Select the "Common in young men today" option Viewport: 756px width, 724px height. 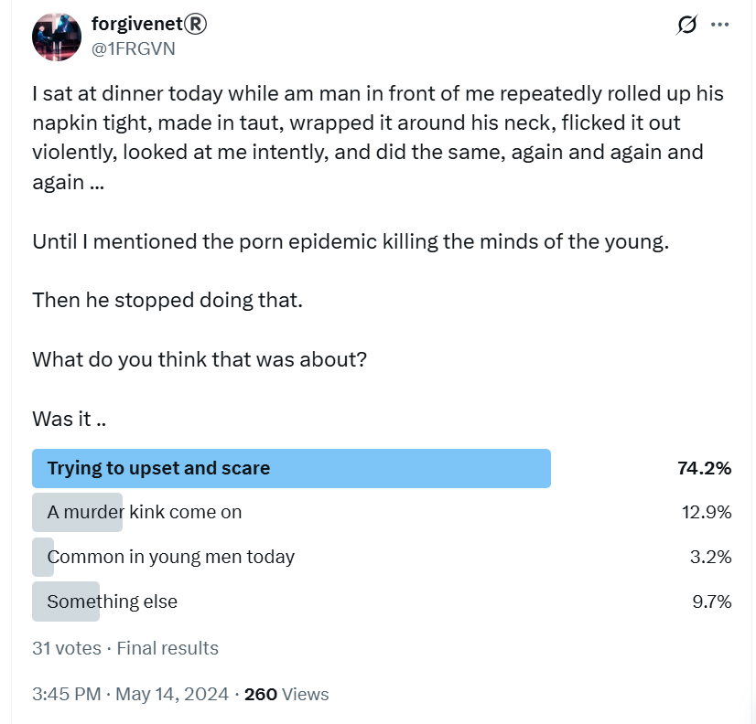[x=170, y=557]
